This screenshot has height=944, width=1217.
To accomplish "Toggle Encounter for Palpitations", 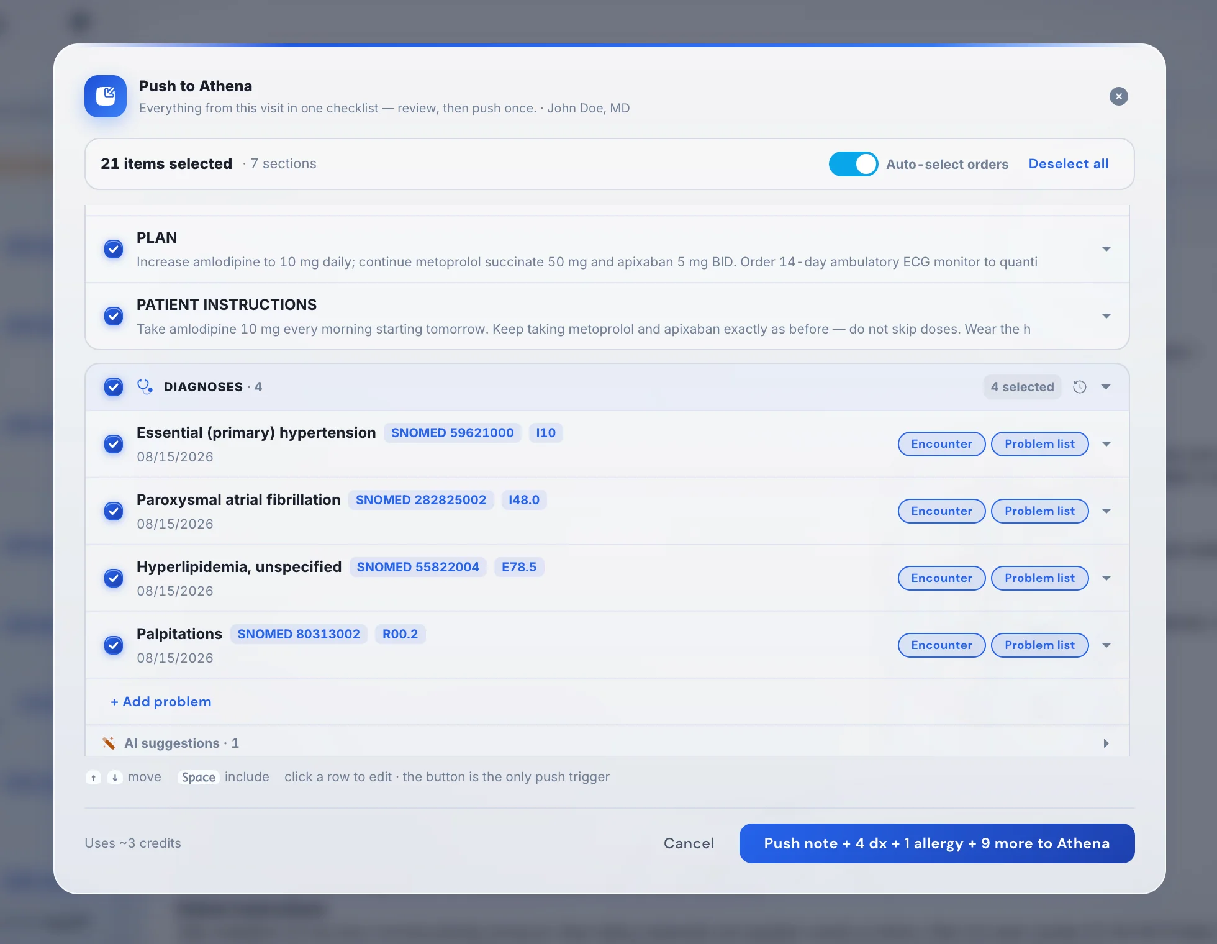I will pyautogui.click(x=941, y=645).
